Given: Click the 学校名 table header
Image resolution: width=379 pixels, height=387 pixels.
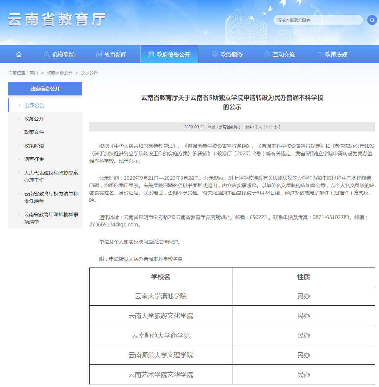Looking at the screenshot, I should [x=161, y=277].
